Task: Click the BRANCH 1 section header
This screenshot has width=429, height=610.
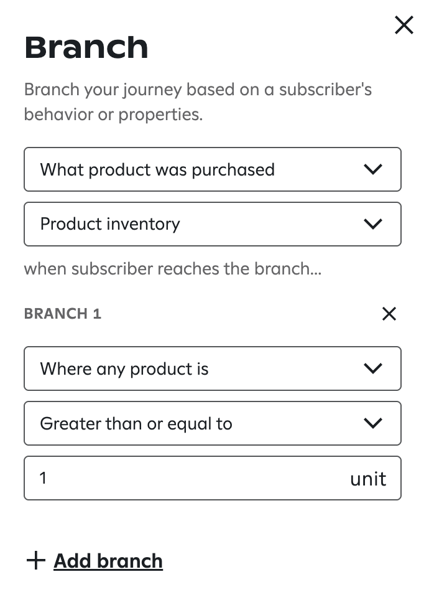Action: click(x=62, y=314)
